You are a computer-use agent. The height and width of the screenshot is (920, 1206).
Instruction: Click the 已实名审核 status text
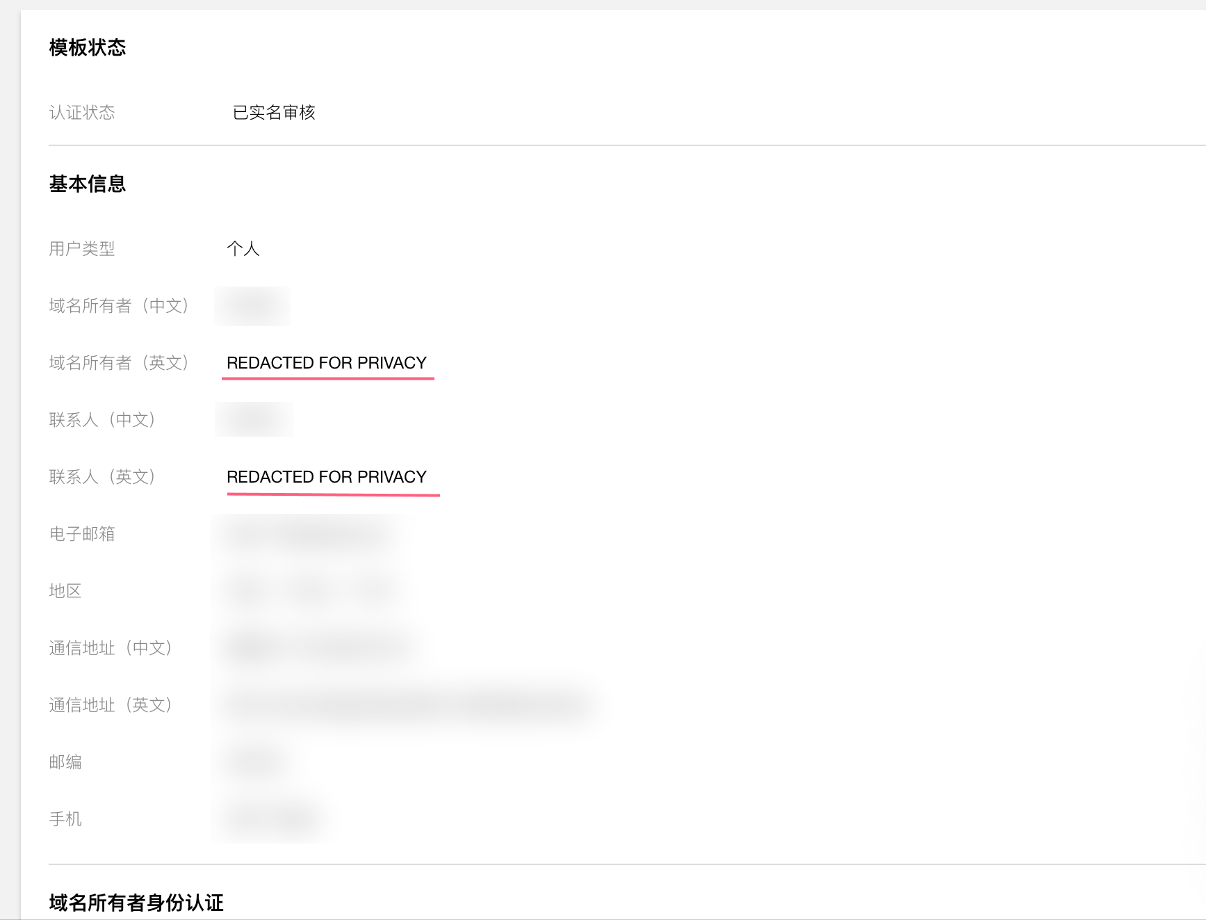click(274, 112)
